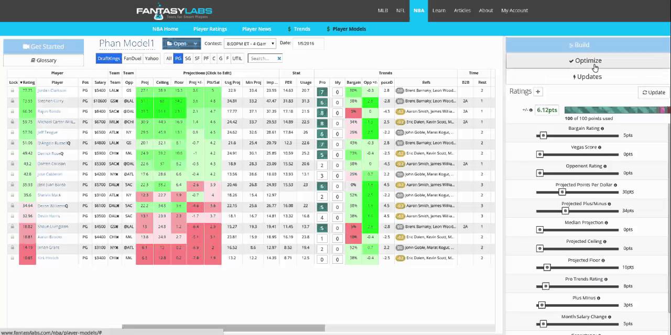This screenshot has width=671, height=335.
Task: Click info icon for Projected Points Per Dollar
Action: (x=615, y=185)
